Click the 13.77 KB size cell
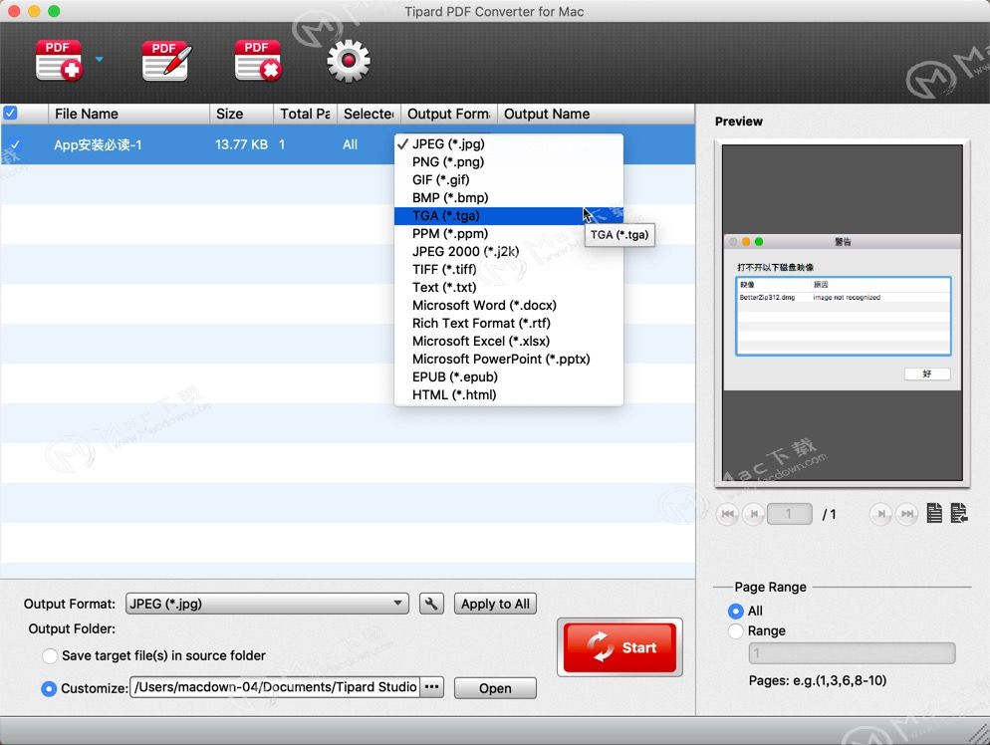Image resolution: width=990 pixels, height=745 pixels. 241,144
